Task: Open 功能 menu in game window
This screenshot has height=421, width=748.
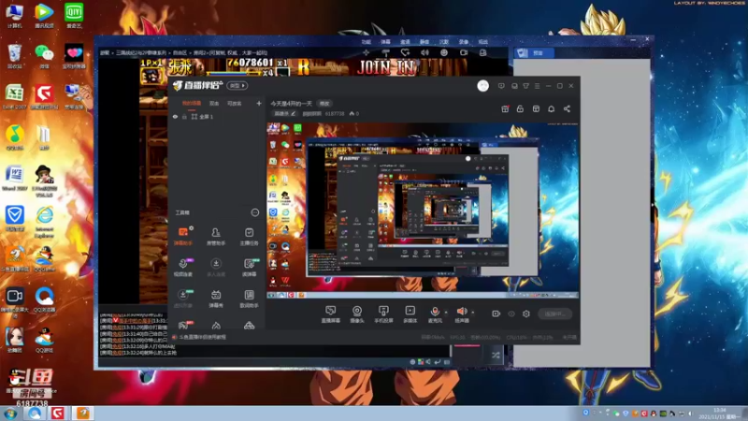Action: pyautogui.click(x=366, y=42)
